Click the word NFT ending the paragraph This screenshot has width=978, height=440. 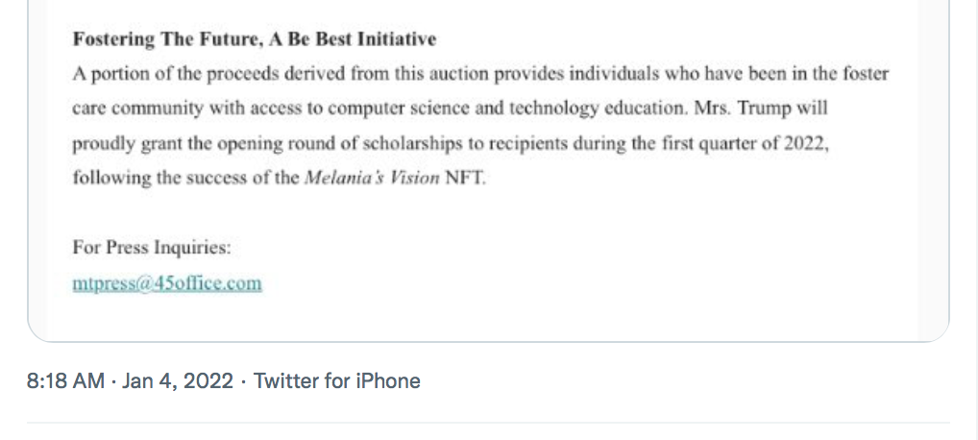(465, 178)
